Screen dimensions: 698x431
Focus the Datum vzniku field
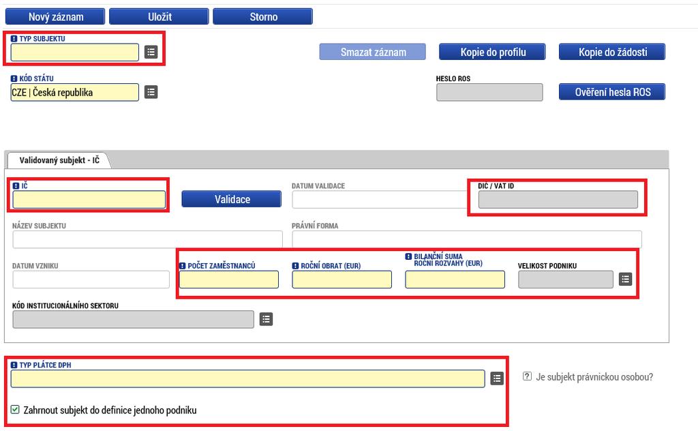pos(91,280)
